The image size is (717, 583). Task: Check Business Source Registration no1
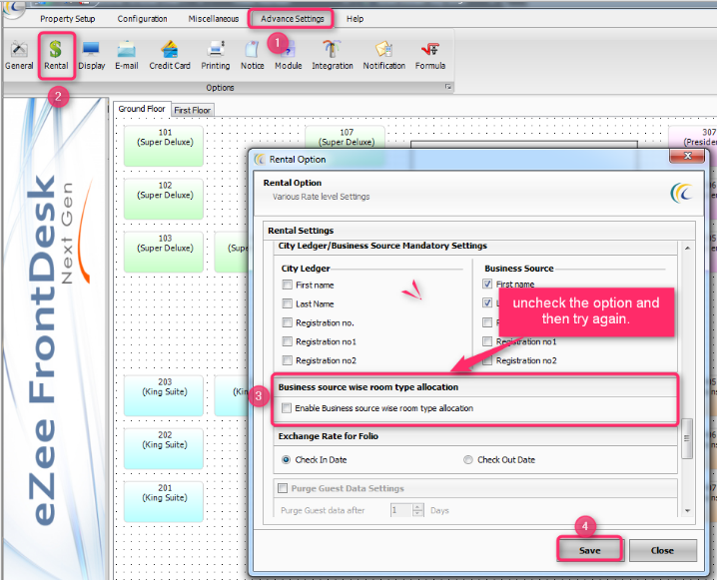[487, 341]
